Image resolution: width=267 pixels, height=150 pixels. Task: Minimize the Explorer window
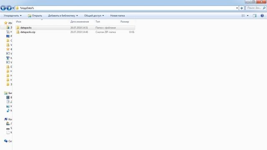[x=248, y=2]
